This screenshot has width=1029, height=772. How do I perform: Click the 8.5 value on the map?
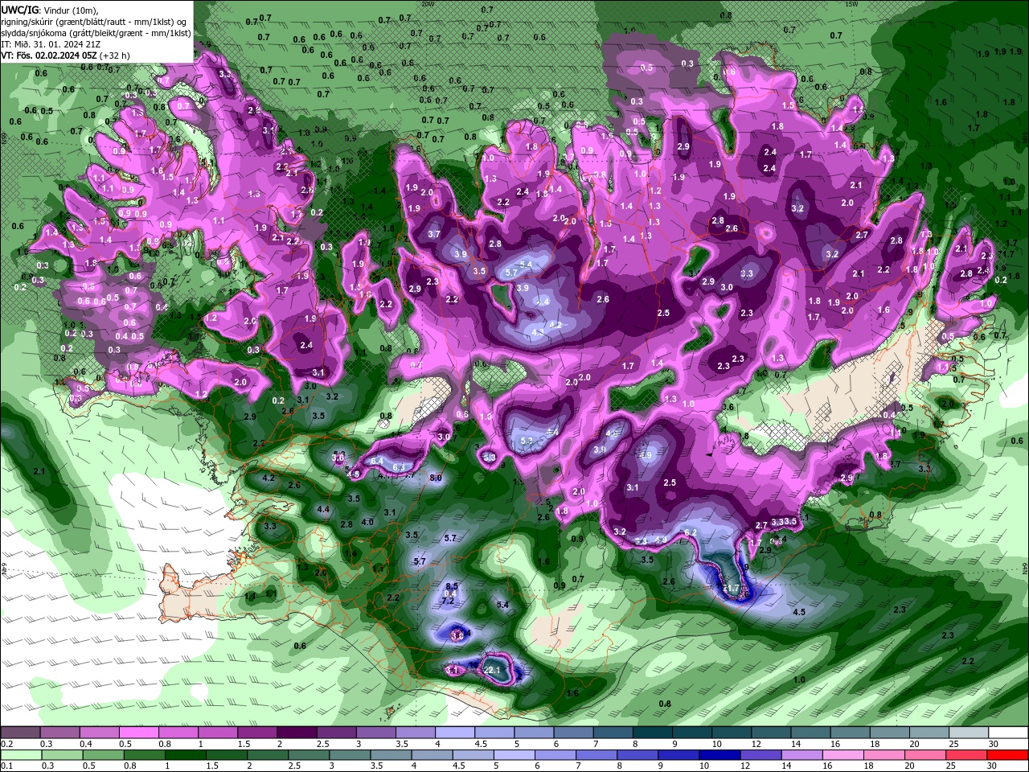click(452, 586)
